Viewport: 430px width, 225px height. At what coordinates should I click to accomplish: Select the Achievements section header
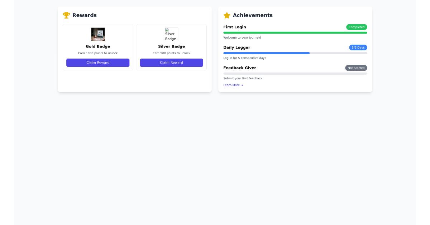pyautogui.click(x=253, y=15)
